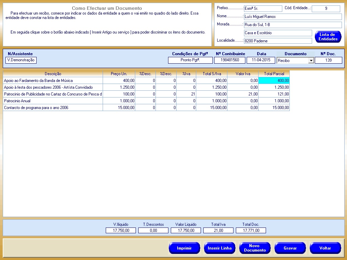Screen dimensions: 347x260
Task: Click the Descrição column header
Action: [x=53, y=73]
